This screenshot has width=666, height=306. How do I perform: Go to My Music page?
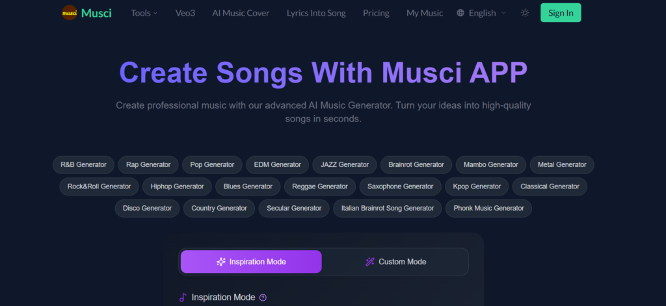pos(425,13)
